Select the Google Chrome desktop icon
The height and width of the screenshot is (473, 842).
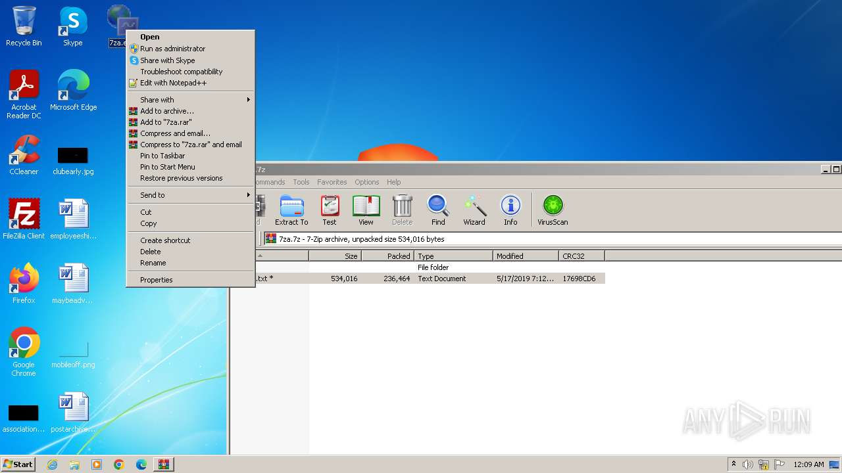(x=24, y=352)
